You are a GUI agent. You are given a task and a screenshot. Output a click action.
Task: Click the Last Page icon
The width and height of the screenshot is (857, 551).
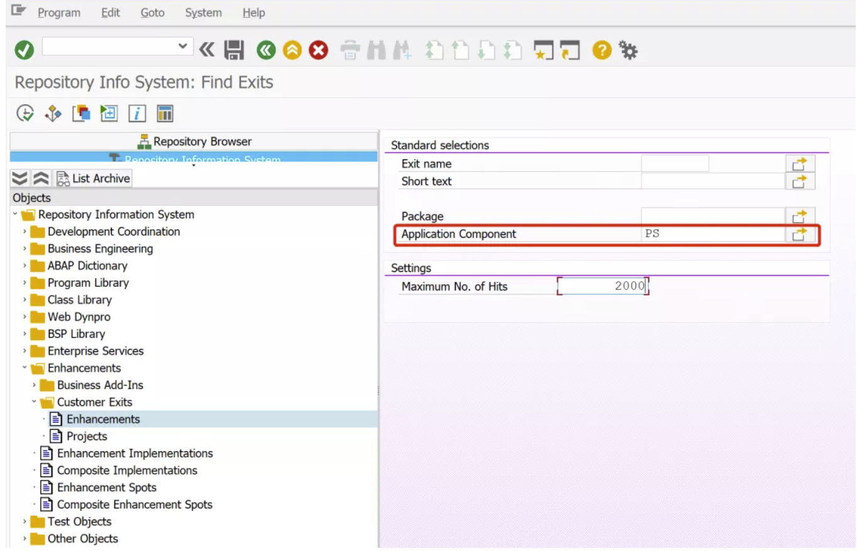coord(513,50)
